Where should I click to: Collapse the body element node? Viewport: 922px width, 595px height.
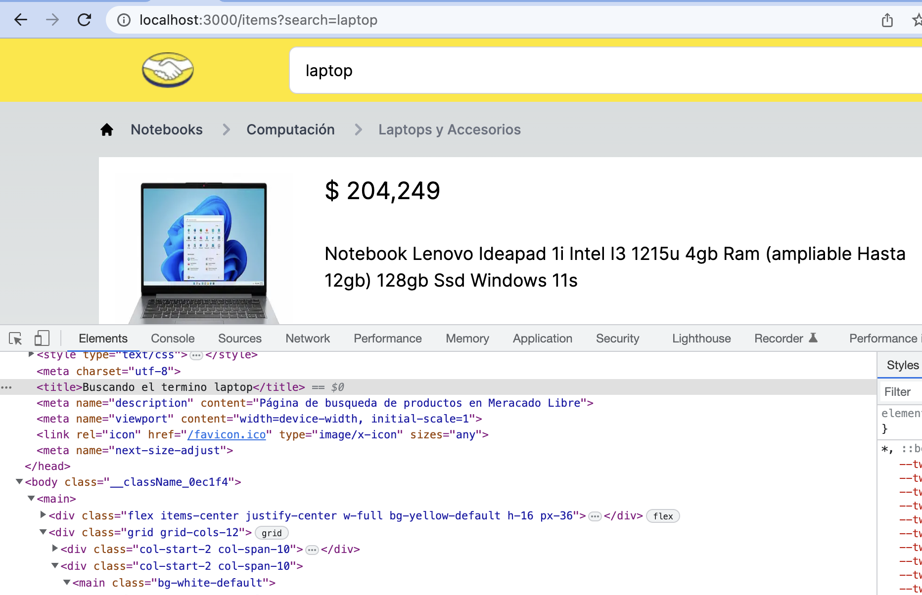(19, 482)
